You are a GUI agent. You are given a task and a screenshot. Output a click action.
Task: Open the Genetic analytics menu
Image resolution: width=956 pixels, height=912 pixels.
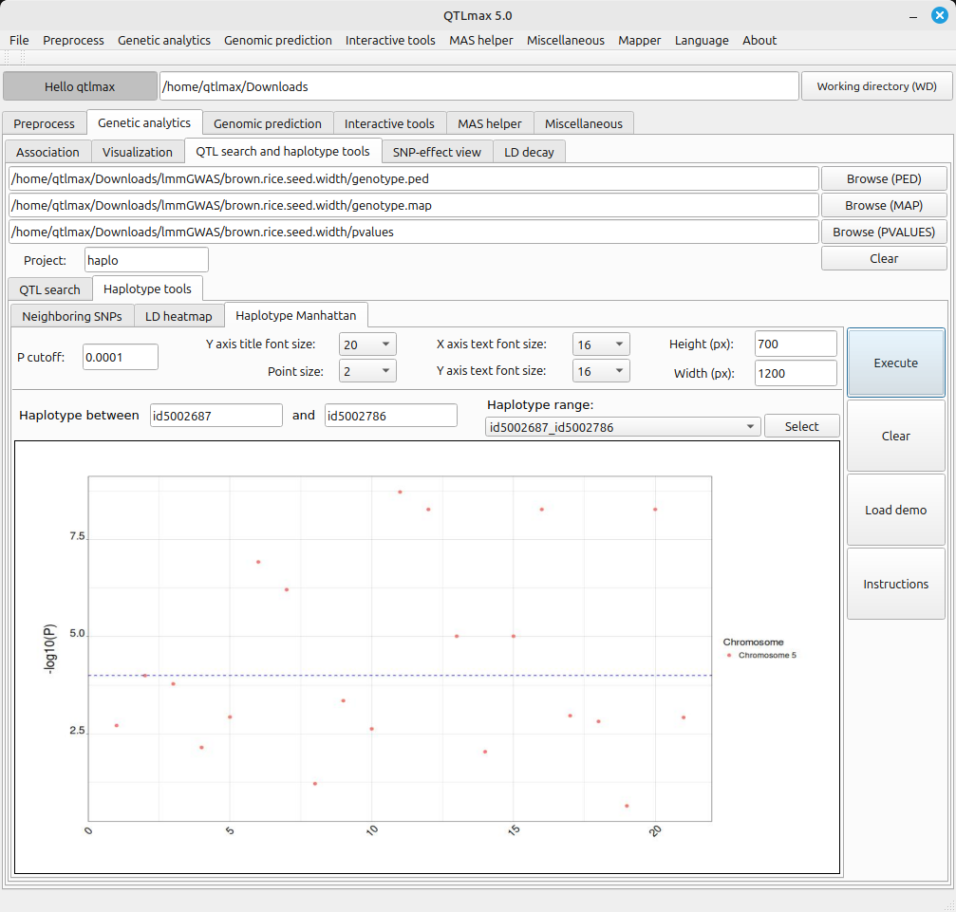pyautogui.click(x=163, y=40)
